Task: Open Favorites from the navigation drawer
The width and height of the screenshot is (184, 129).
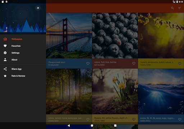Action: click(x=23, y=46)
